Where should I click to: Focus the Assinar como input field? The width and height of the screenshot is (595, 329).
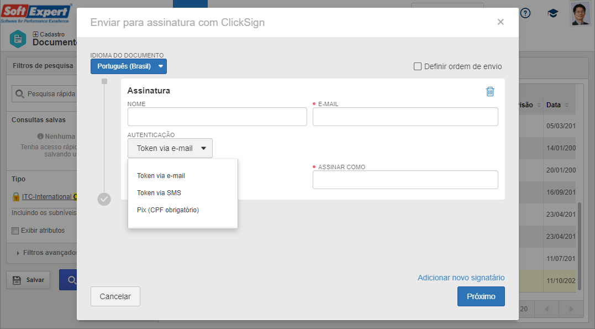tap(406, 180)
